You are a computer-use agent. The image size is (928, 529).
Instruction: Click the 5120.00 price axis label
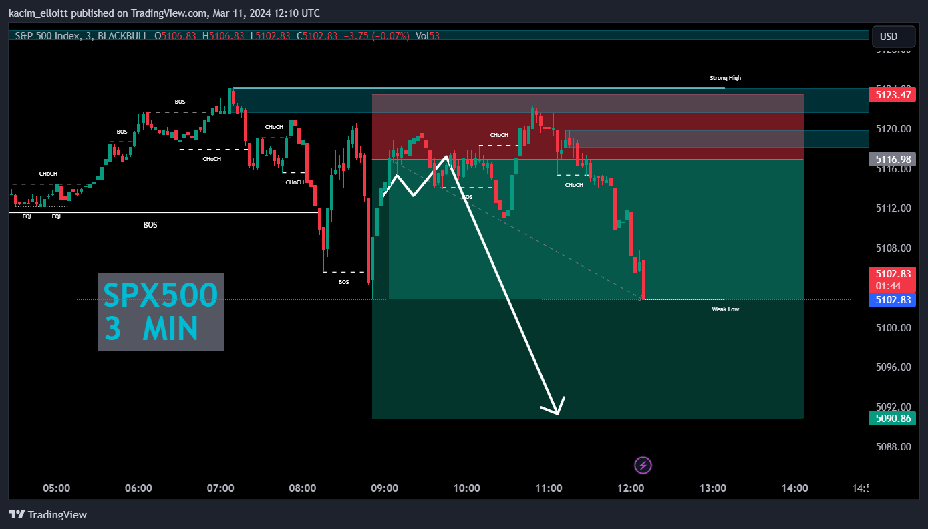[x=893, y=129]
